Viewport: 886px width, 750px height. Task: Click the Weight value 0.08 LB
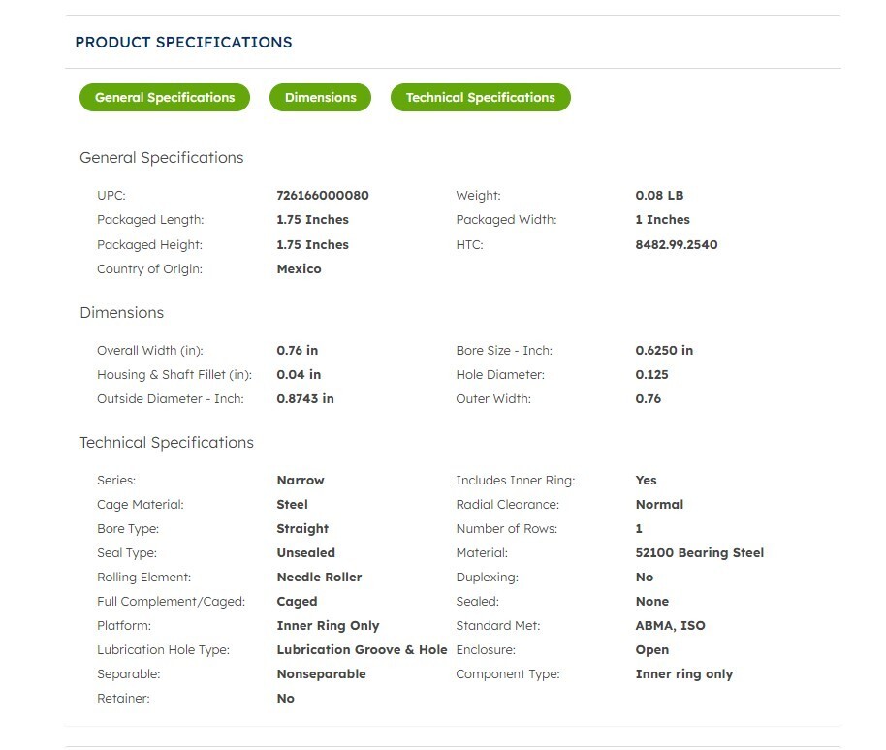point(659,196)
